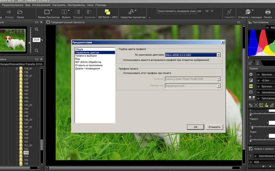Close the Folders panel with X
275x171 pixels.
(41, 59)
